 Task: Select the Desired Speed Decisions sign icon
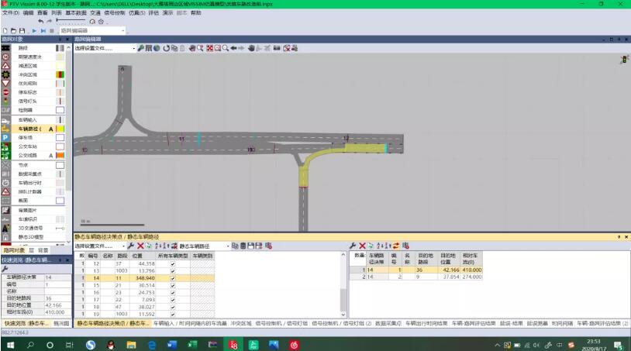click(5, 57)
